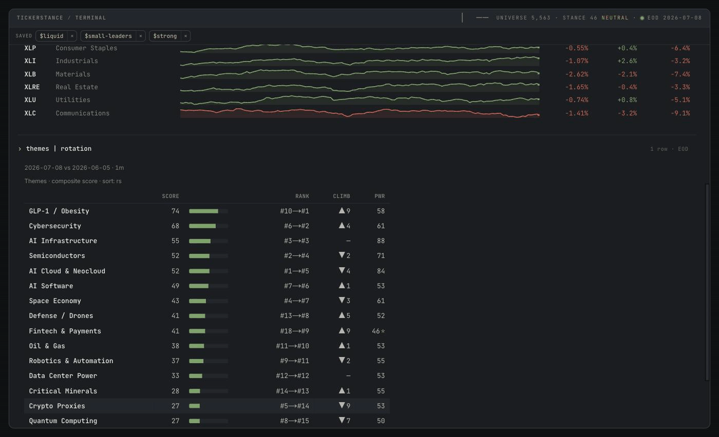Open the Cybersecurity theme row
Screen dimensions: 719x437
point(207,226)
